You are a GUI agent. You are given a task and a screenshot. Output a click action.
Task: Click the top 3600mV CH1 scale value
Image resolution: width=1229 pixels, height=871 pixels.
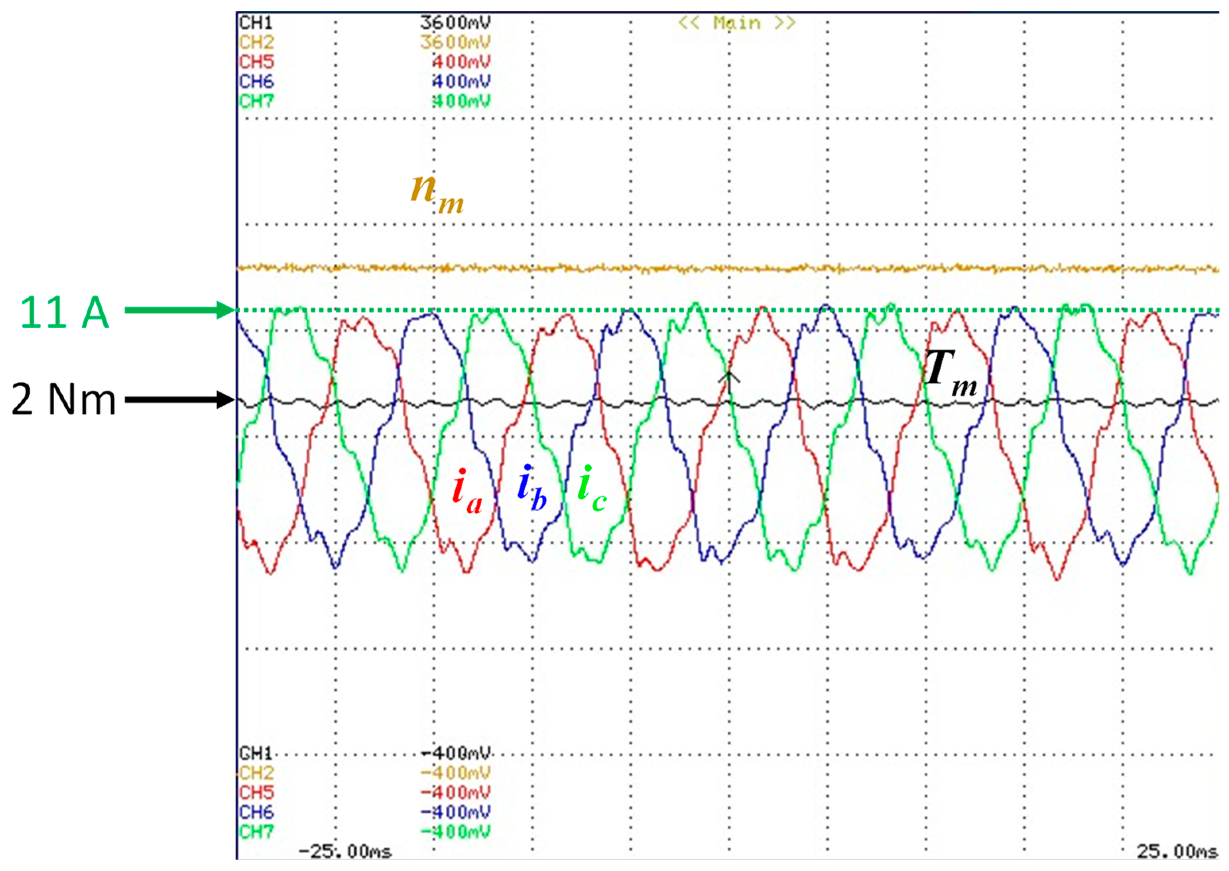pos(455,23)
